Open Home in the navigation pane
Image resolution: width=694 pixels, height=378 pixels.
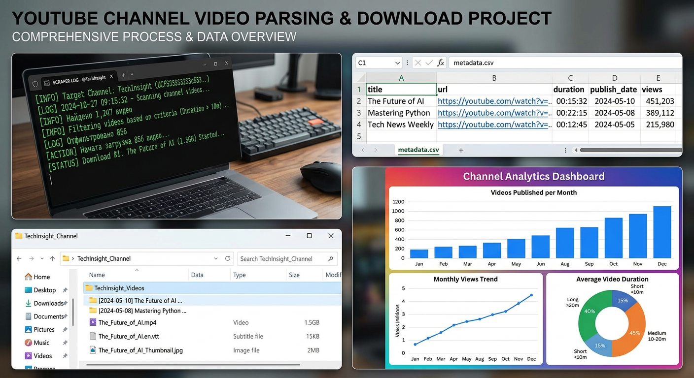click(37, 277)
